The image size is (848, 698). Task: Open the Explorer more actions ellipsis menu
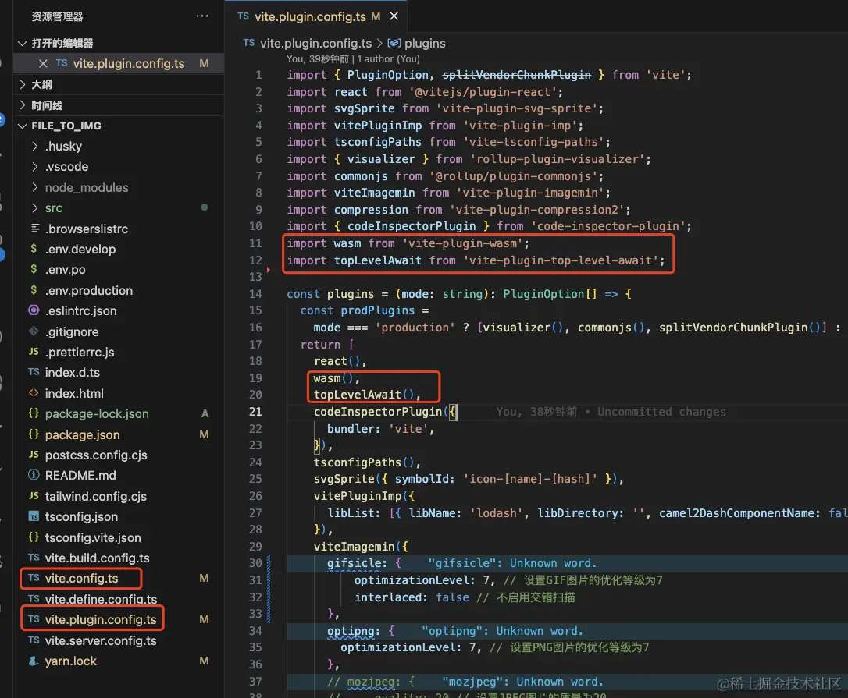click(x=202, y=16)
